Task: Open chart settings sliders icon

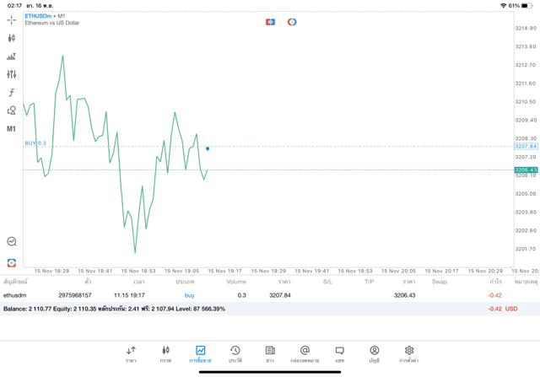Action: click(x=12, y=74)
